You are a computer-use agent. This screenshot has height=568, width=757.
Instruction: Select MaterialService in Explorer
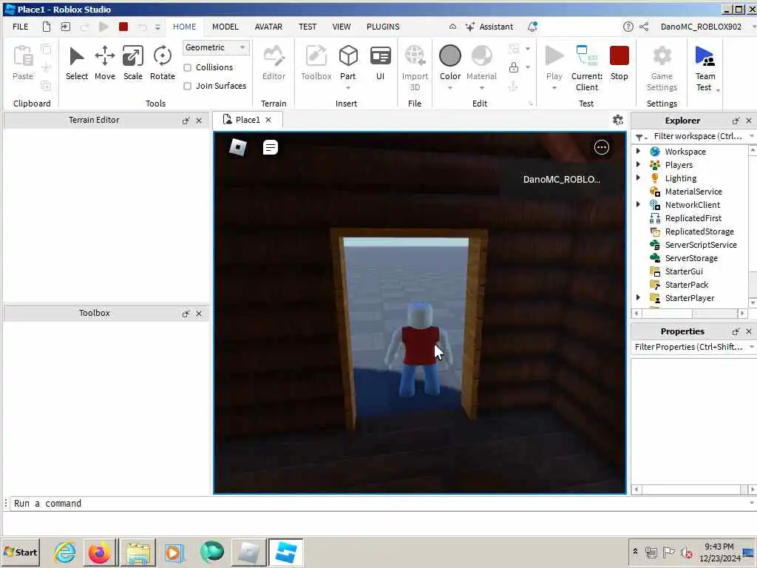click(693, 192)
